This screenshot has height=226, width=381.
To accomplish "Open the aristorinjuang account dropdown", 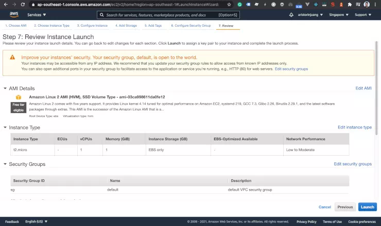I will 310,15.
